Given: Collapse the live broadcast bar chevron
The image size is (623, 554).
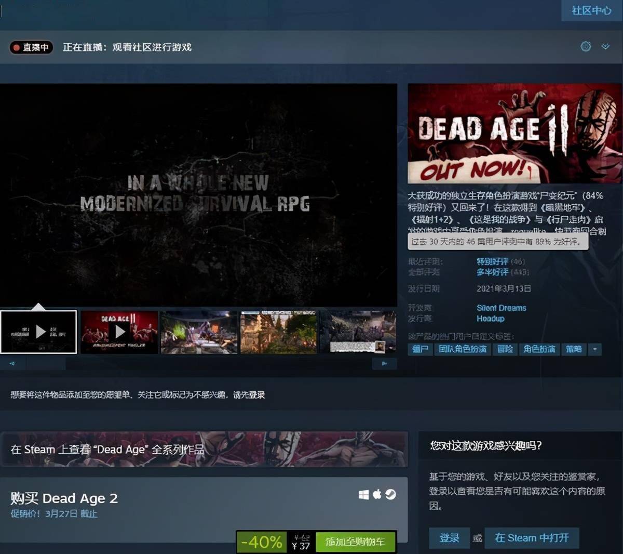Looking at the screenshot, I should tap(605, 46).
